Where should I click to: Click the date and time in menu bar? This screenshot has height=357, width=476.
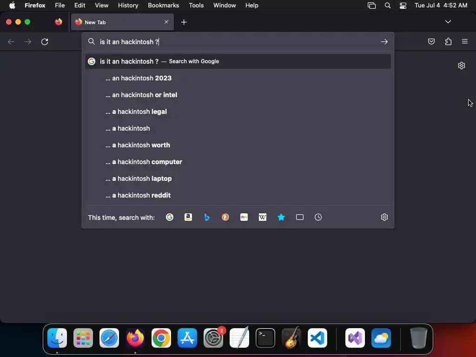[441, 5]
